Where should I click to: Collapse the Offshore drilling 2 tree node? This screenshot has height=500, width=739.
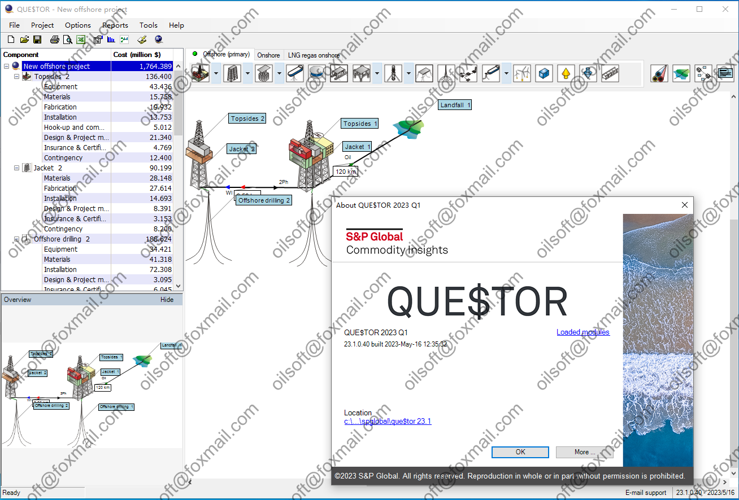[17, 239]
